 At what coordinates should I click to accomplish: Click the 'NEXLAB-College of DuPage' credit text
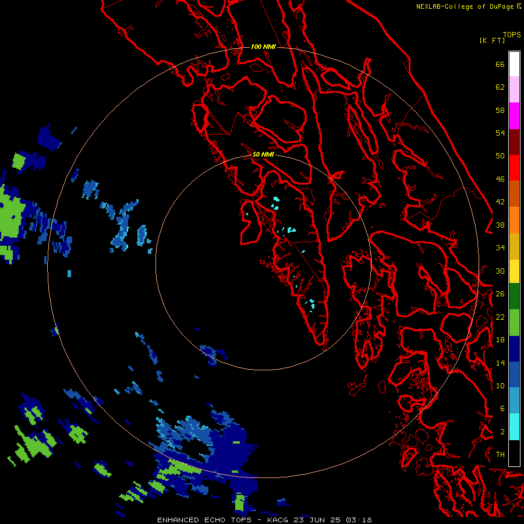465,6
